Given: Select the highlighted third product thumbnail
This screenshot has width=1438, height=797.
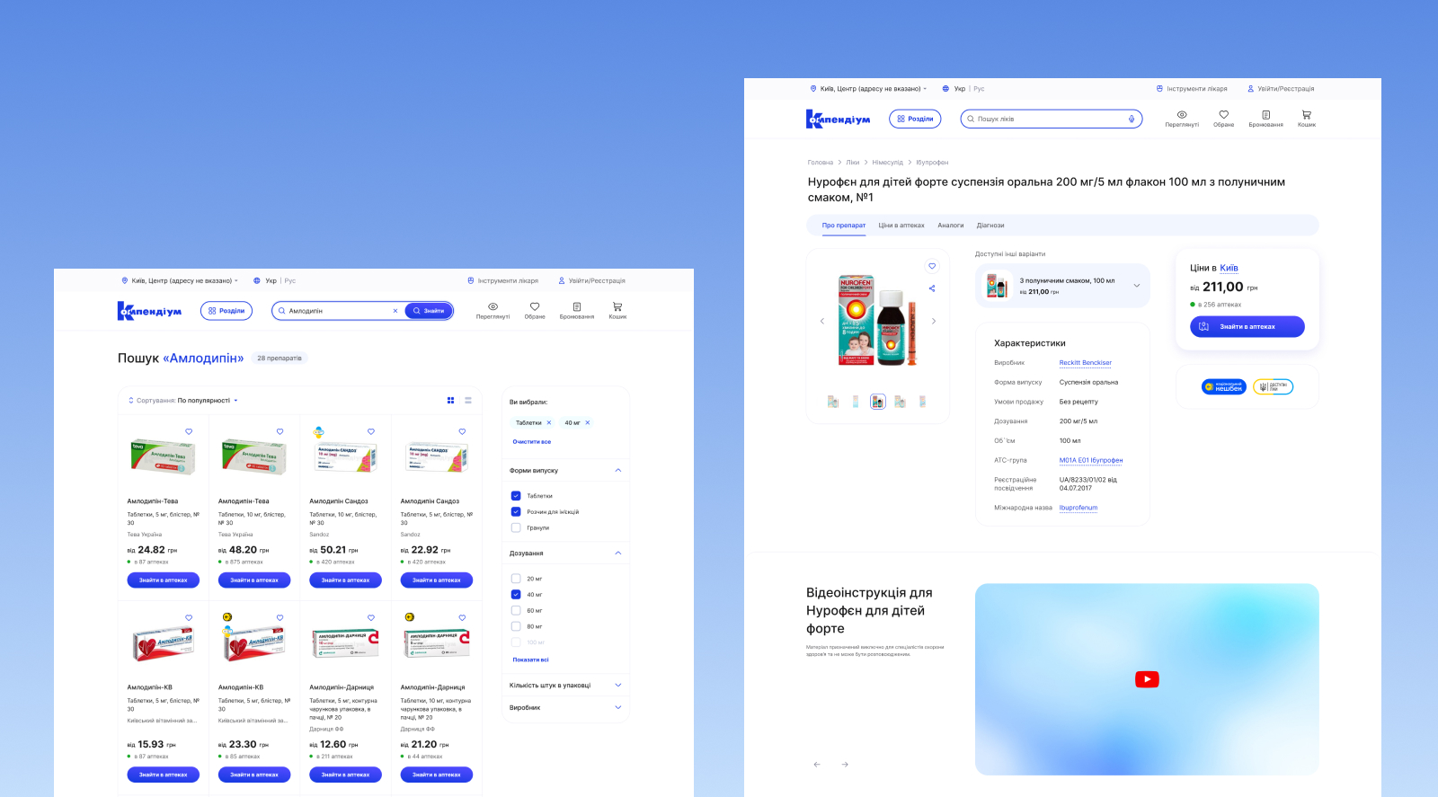Looking at the screenshot, I should tap(878, 402).
